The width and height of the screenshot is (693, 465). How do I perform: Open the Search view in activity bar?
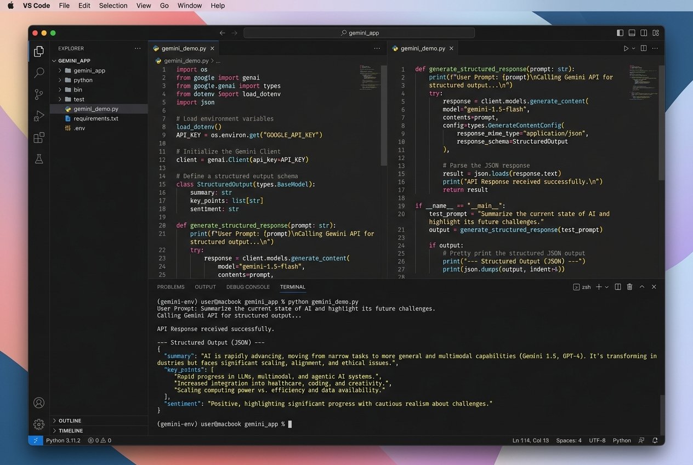(39, 72)
